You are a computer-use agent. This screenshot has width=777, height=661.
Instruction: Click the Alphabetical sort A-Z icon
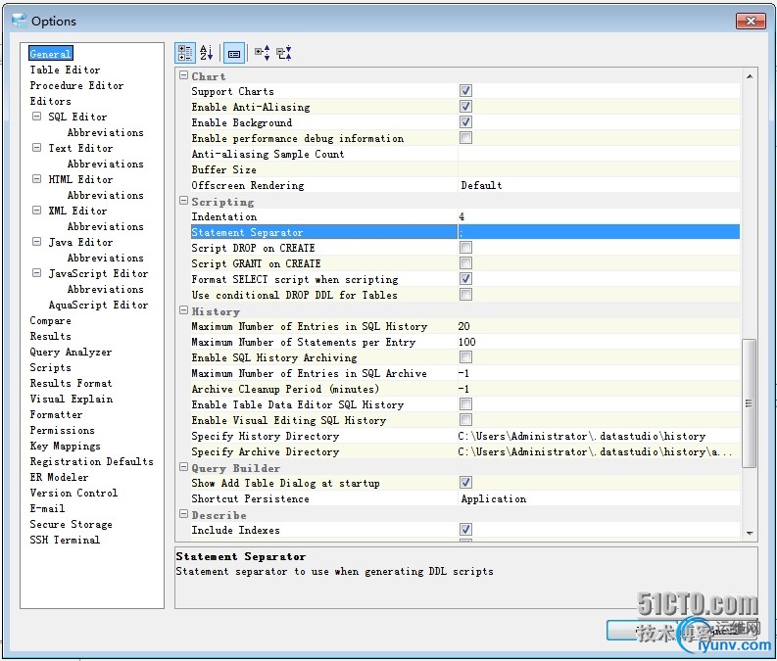[206, 53]
